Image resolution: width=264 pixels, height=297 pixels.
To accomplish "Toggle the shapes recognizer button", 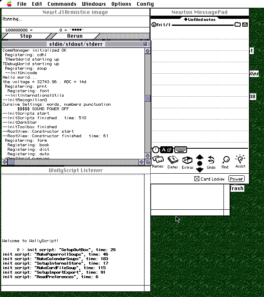I will tap(170, 150).
